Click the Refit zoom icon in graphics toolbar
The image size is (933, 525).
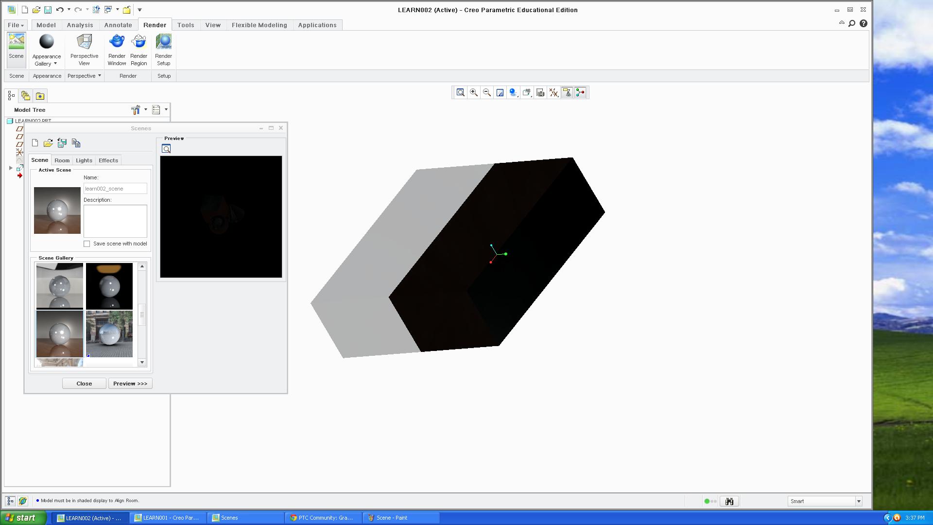pyautogui.click(x=460, y=92)
